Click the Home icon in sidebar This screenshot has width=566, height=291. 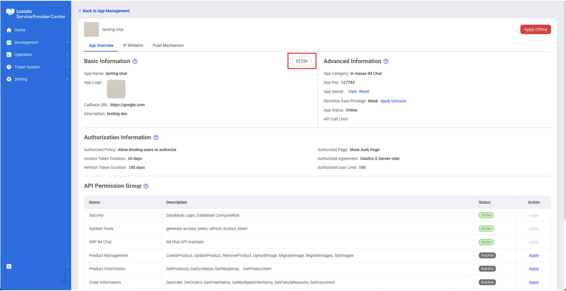(x=9, y=30)
